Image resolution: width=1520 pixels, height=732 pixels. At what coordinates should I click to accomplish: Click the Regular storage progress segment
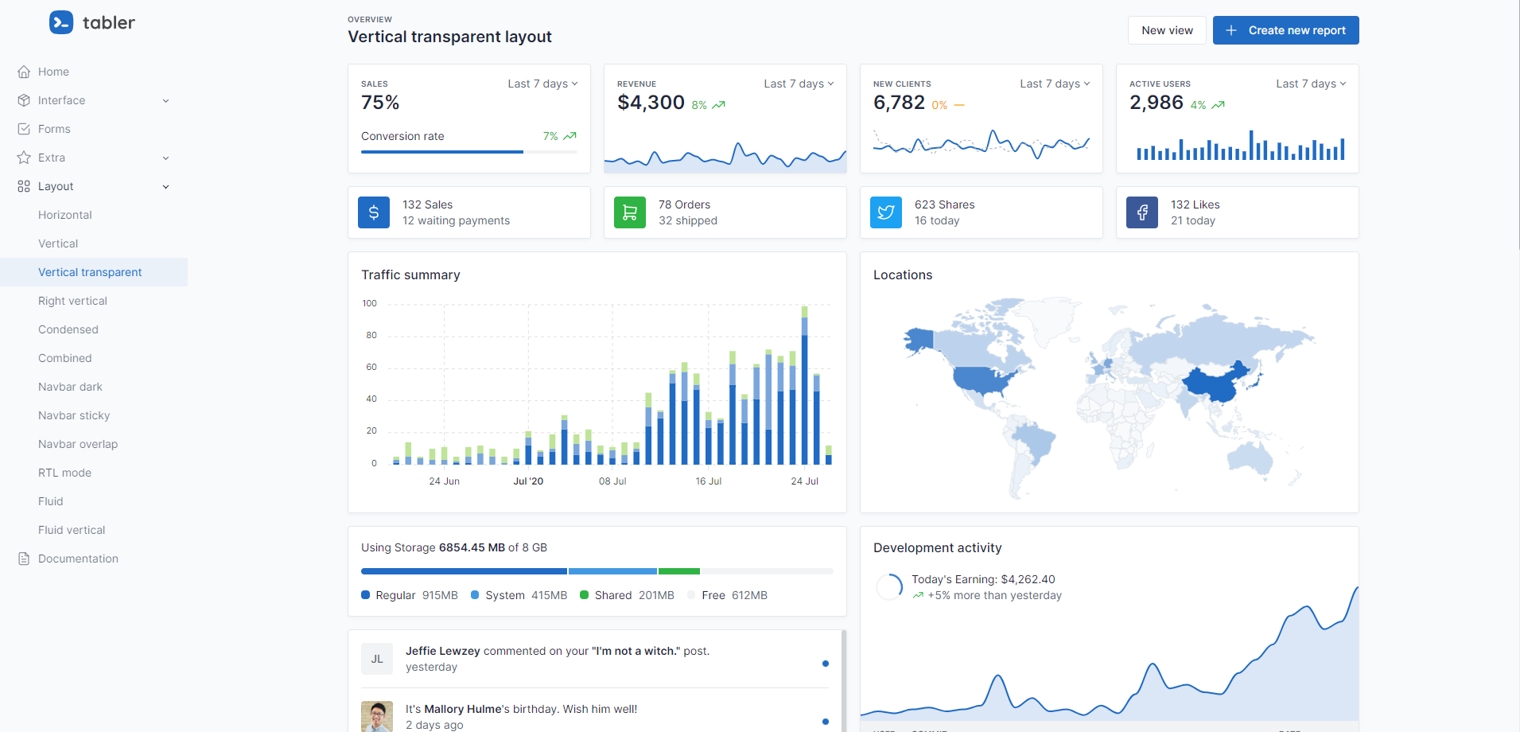(464, 571)
